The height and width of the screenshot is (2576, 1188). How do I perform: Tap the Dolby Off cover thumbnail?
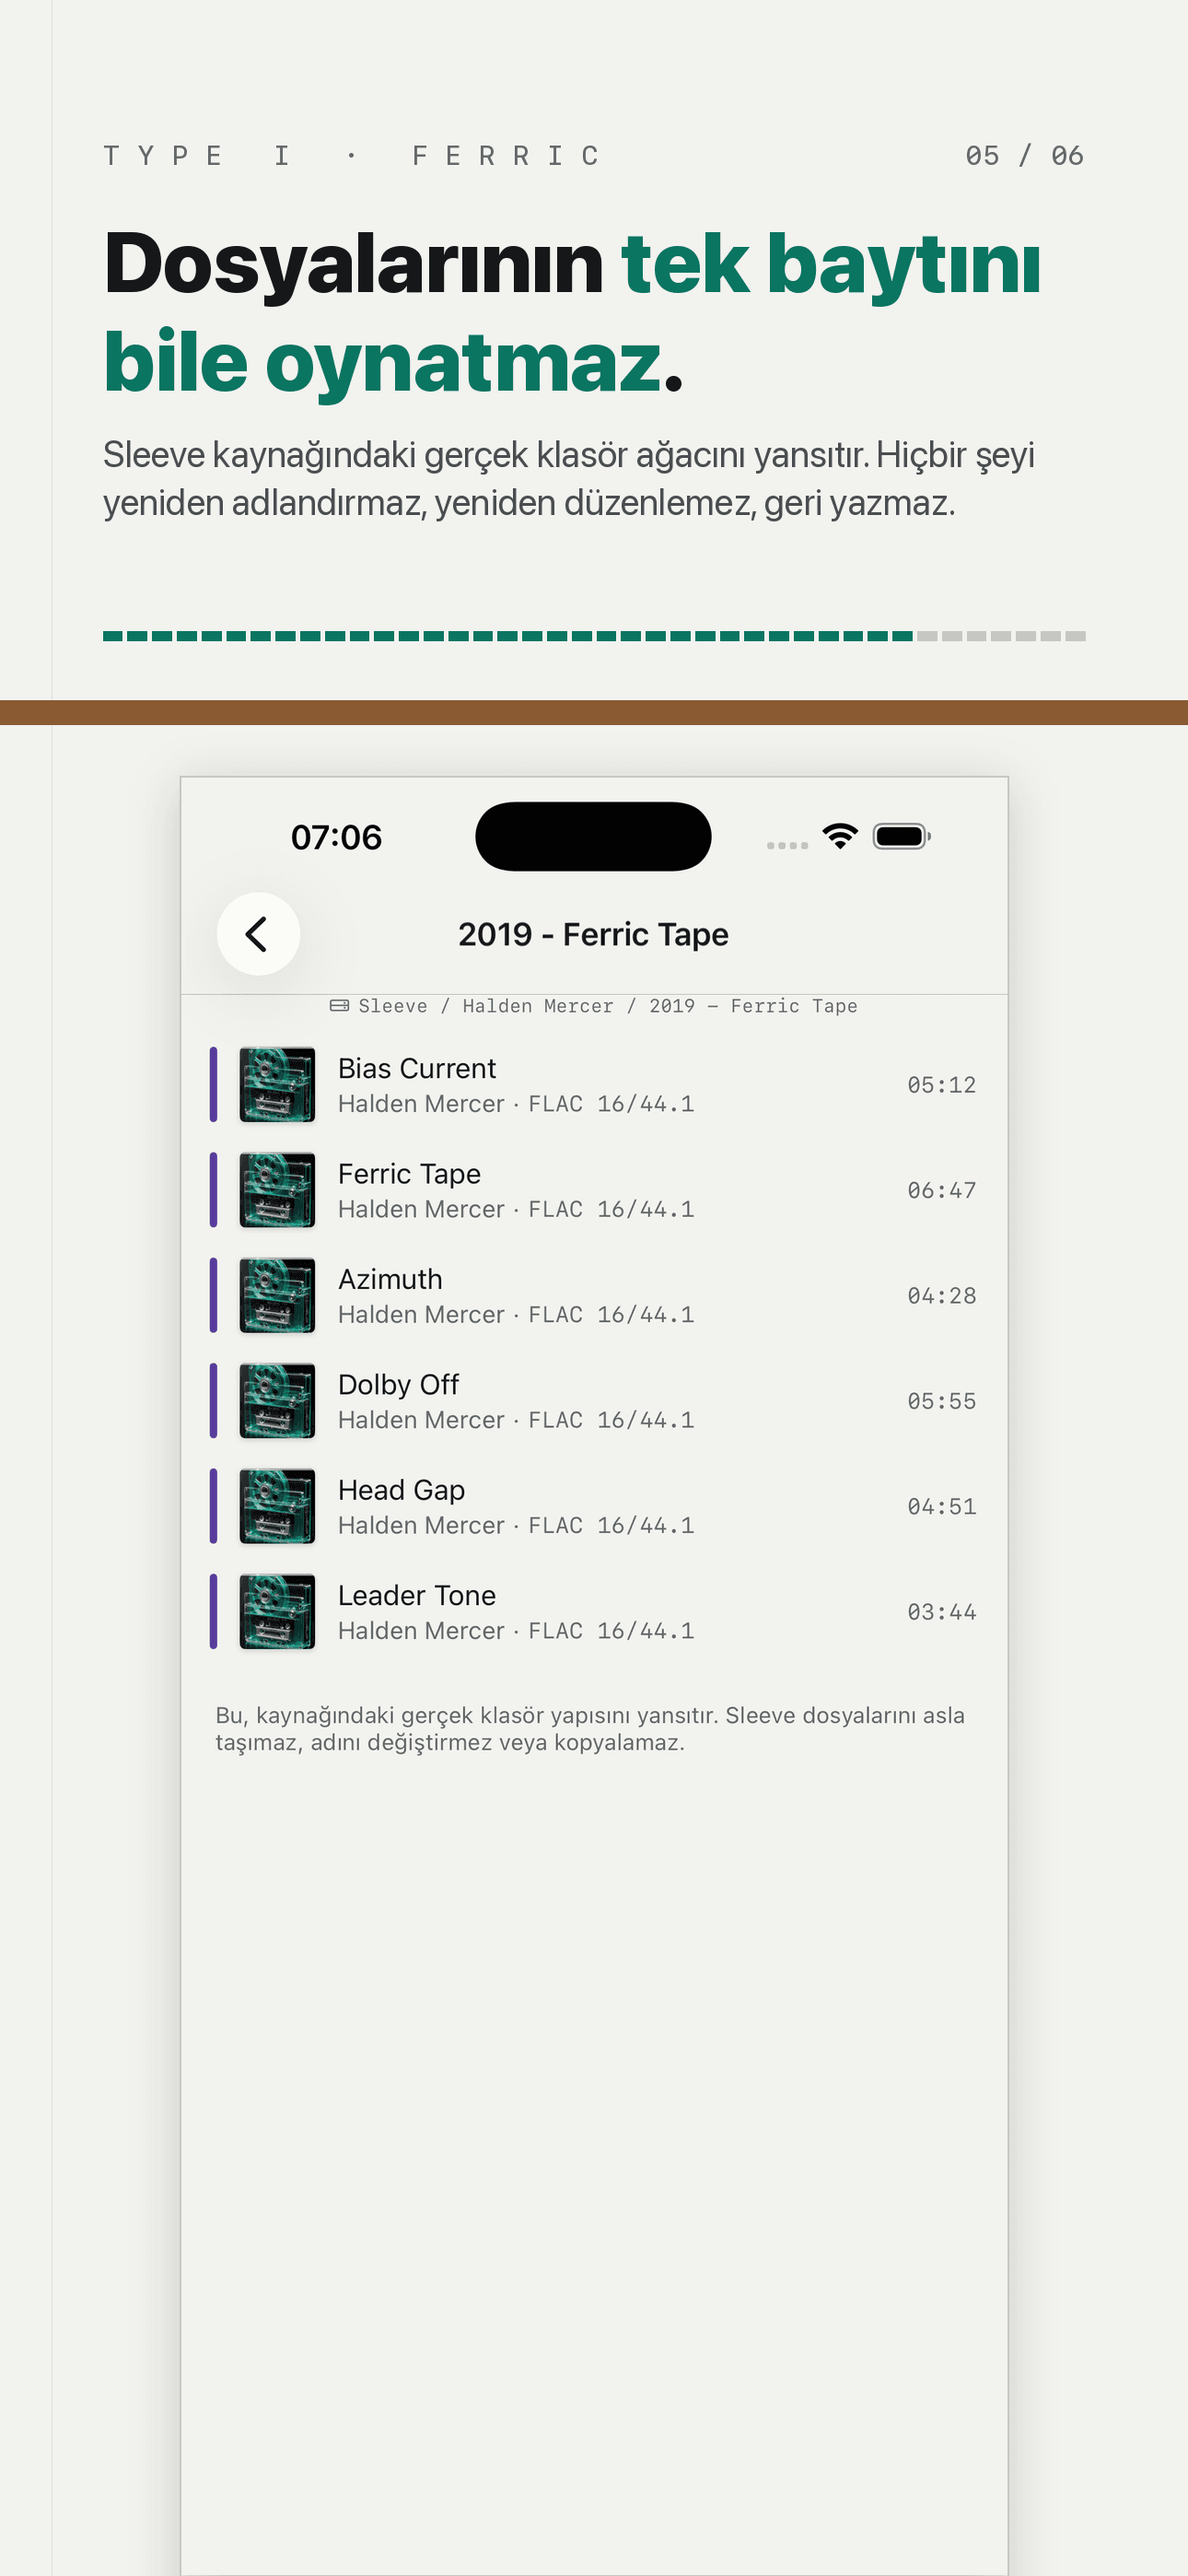coord(277,1401)
